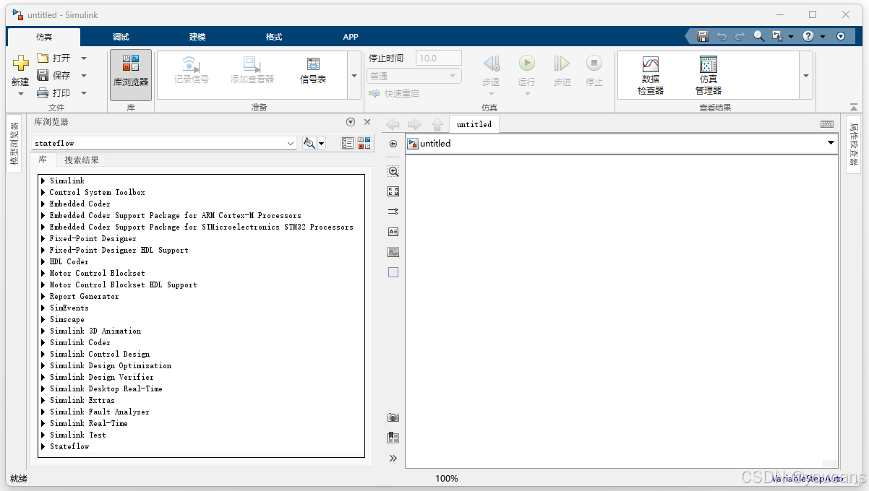Click the magnifier search icon in title ribbon
The height and width of the screenshot is (491, 869).
coord(758,36)
